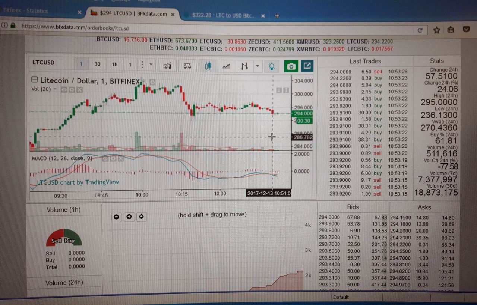
Task: Click ETHBTC ticker value 0.040333
Action: [187, 48]
